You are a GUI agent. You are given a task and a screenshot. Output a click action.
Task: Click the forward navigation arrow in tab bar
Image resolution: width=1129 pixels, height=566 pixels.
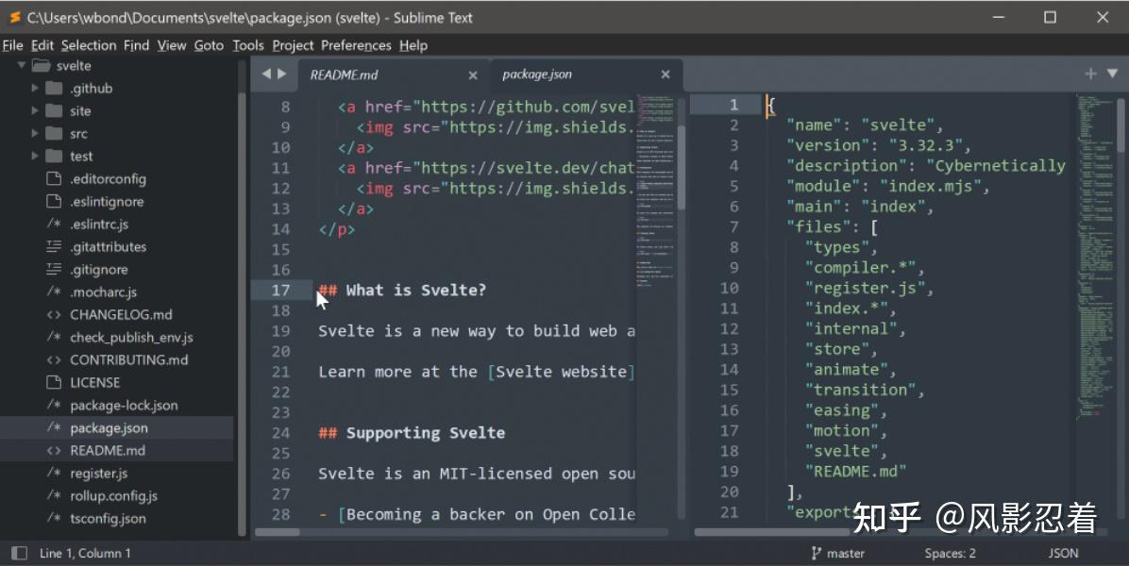click(281, 74)
